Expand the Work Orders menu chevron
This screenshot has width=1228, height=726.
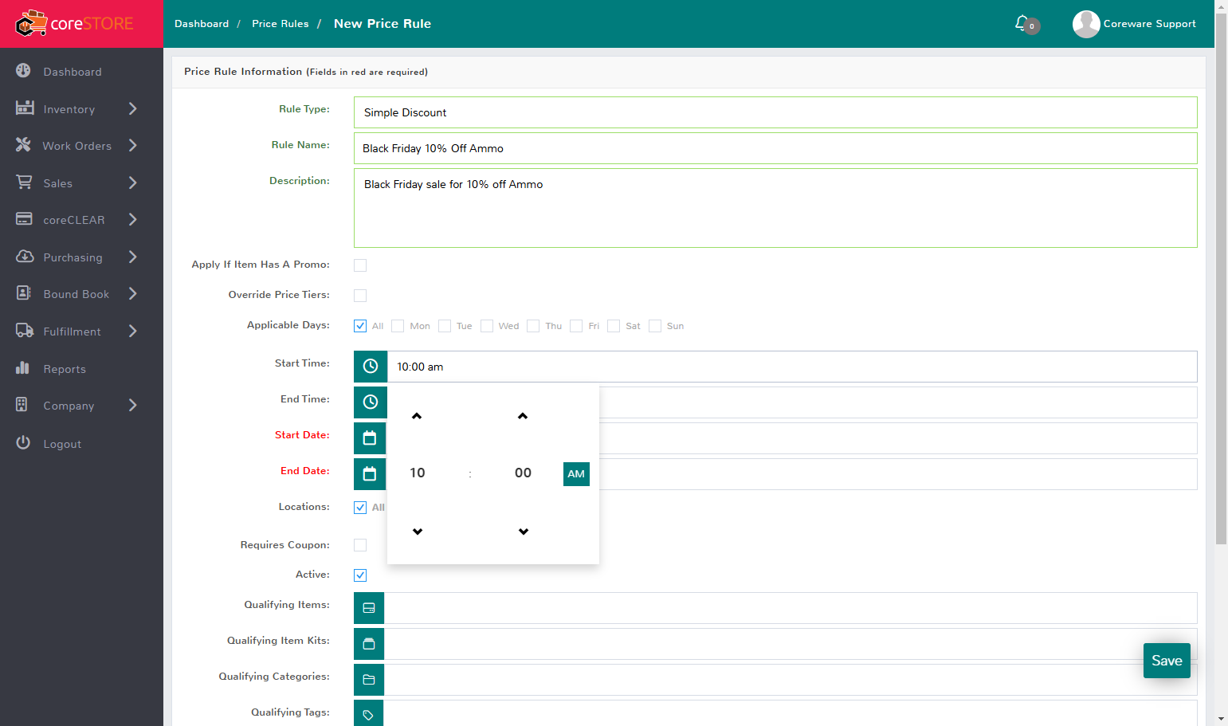(133, 145)
